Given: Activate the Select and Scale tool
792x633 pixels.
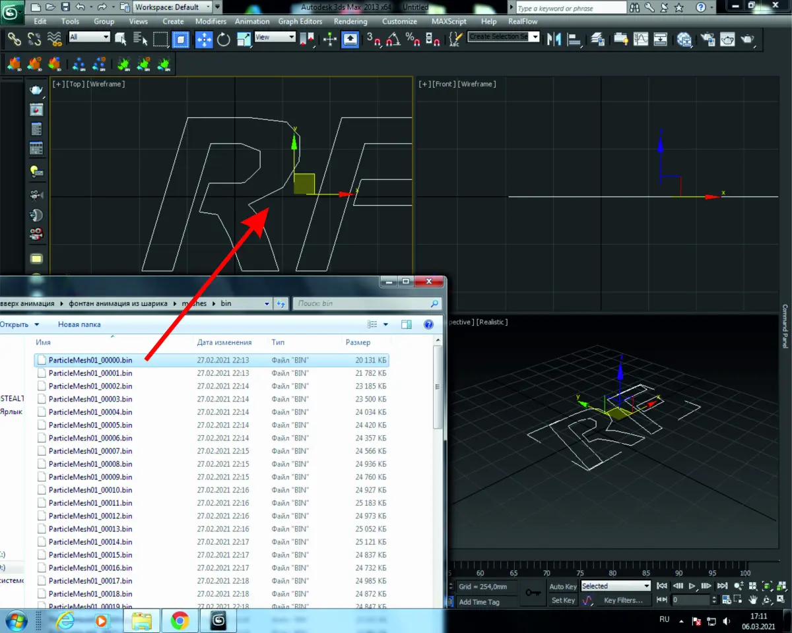Looking at the screenshot, I should coord(244,39).
